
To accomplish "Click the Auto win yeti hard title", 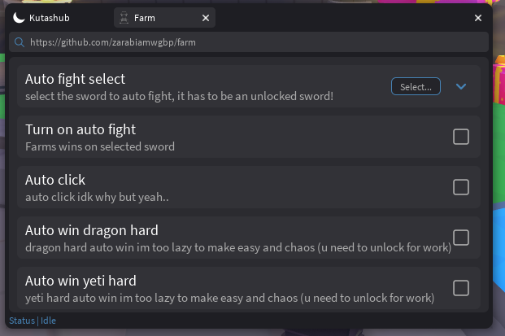I will point(81,281).
